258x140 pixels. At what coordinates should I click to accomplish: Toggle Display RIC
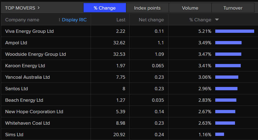[x=74, y=20]
